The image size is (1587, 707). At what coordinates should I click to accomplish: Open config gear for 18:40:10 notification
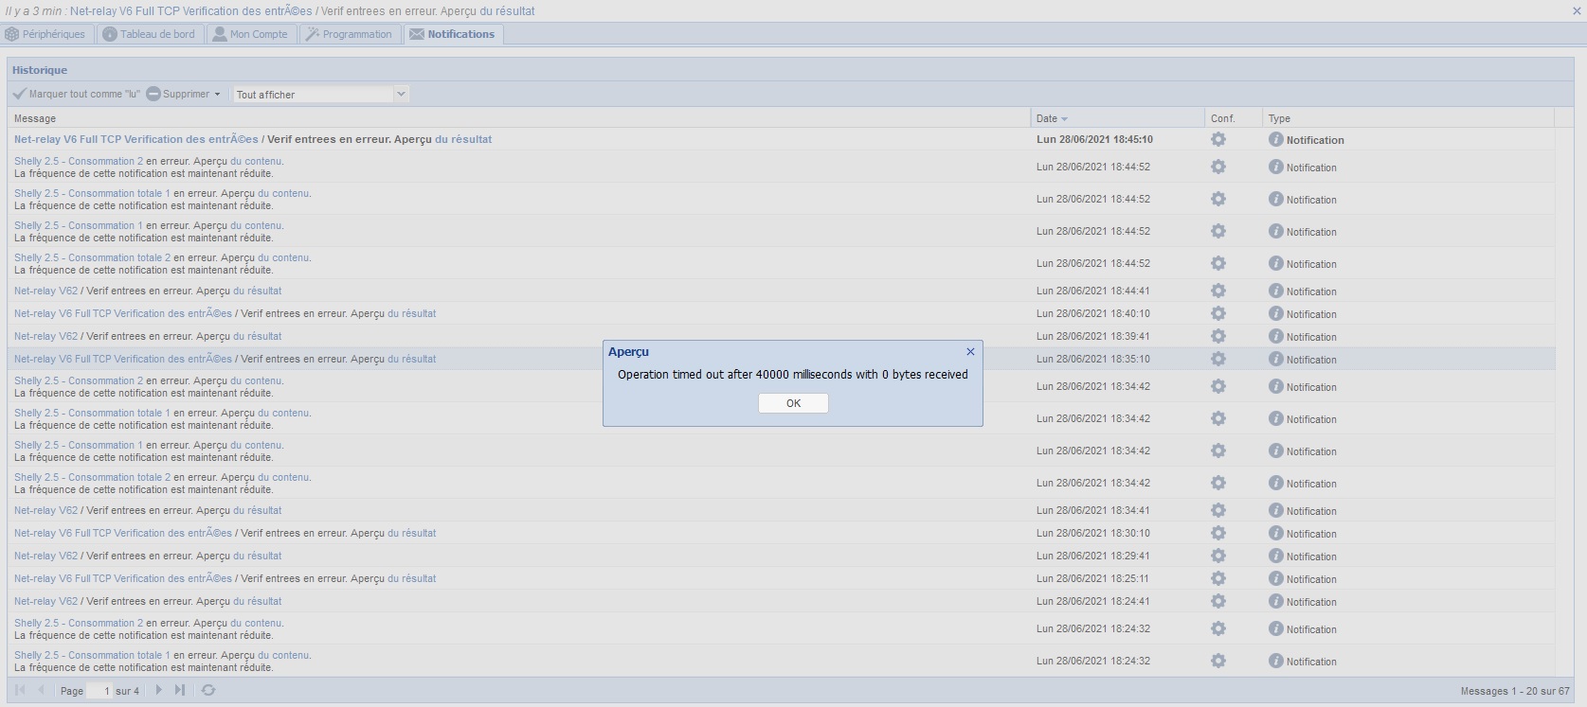tap(1218, 313)
